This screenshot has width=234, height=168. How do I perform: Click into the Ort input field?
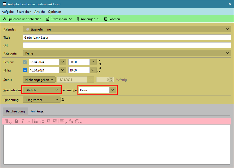(127, 45)
